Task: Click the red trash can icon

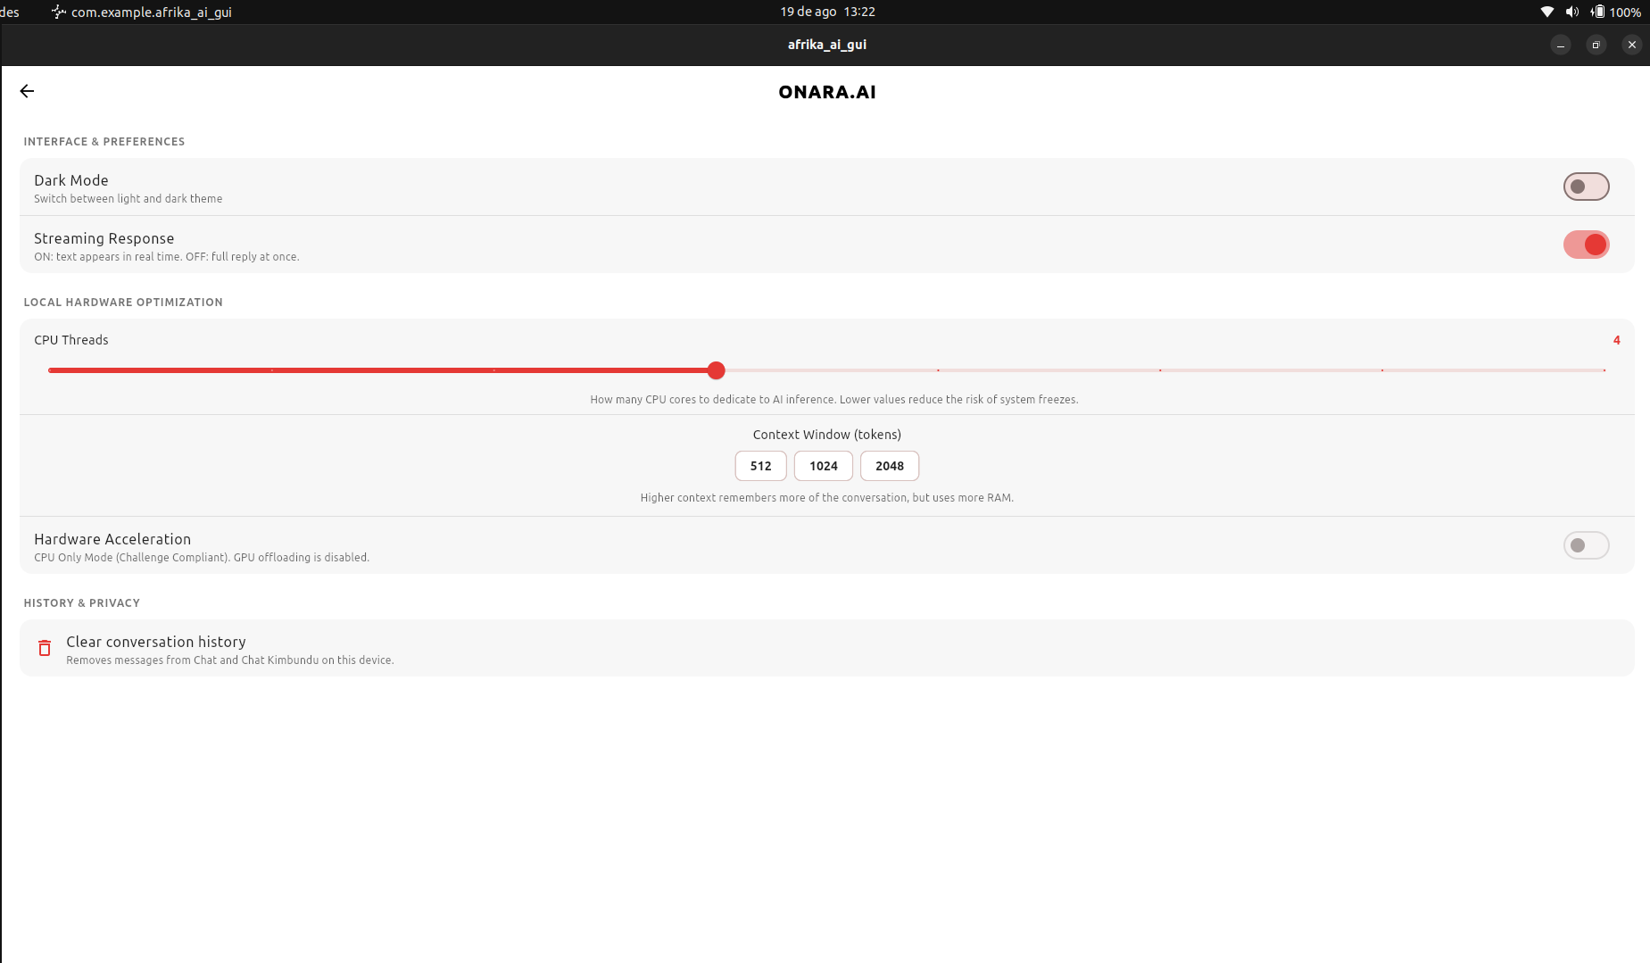Action: pyautogui.click(x=45, y=648)
